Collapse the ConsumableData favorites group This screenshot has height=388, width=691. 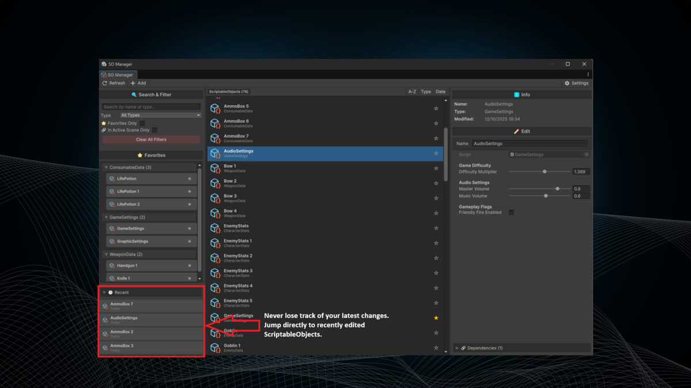coord(106,167)
